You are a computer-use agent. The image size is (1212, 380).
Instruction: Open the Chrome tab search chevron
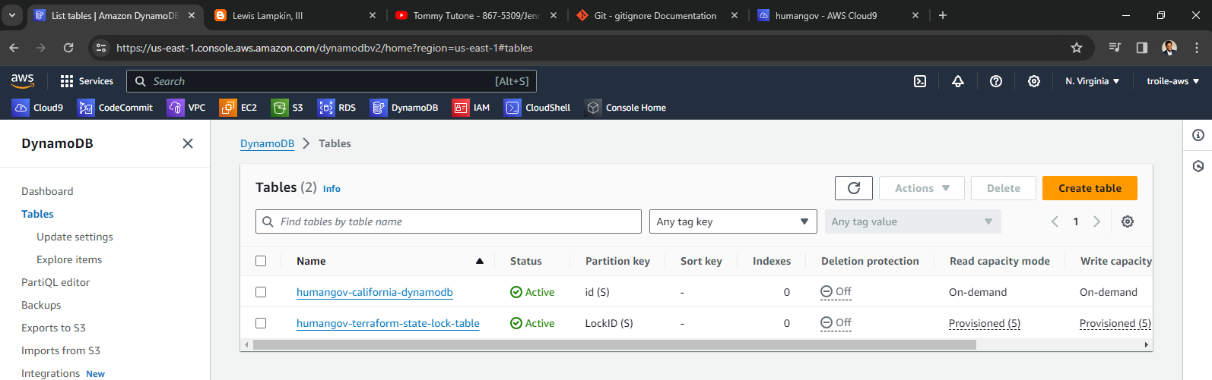pyautogui.click(x=12, y=15)
